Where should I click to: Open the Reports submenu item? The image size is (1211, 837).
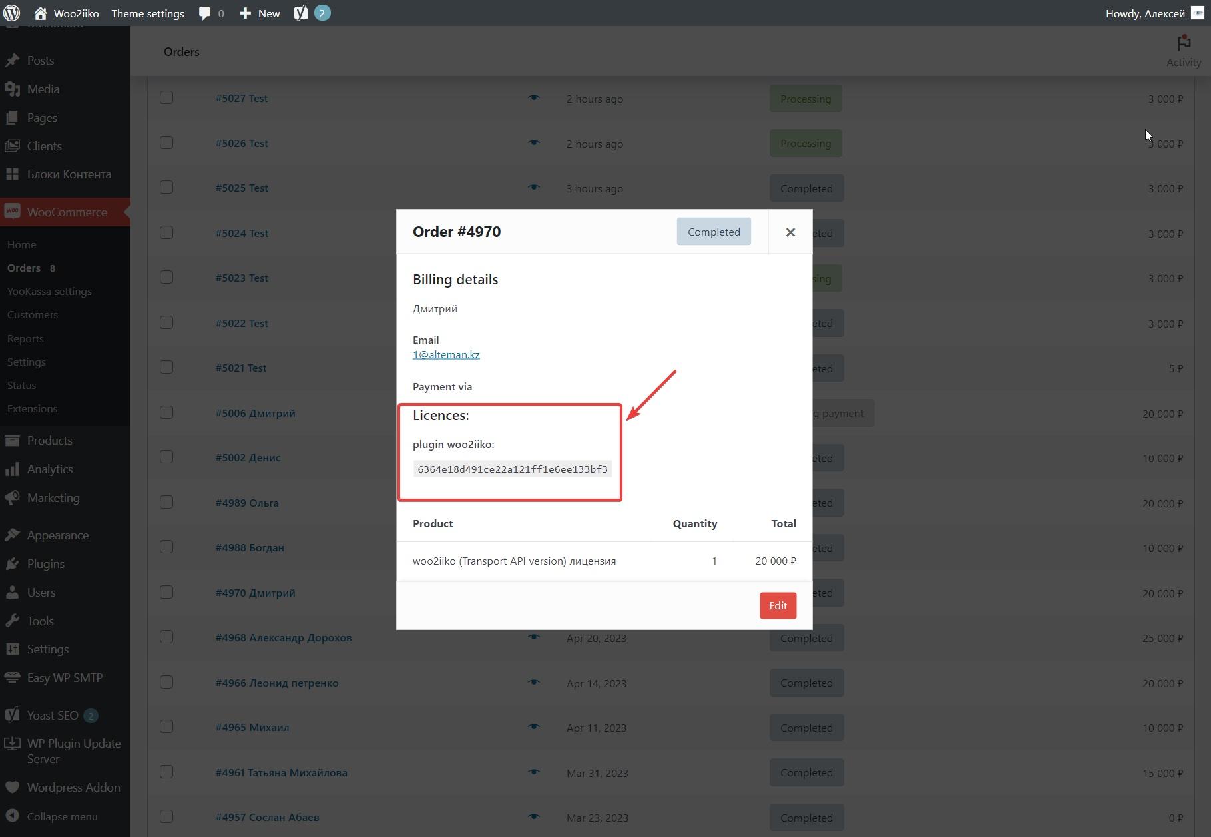[x=25, y=338]
